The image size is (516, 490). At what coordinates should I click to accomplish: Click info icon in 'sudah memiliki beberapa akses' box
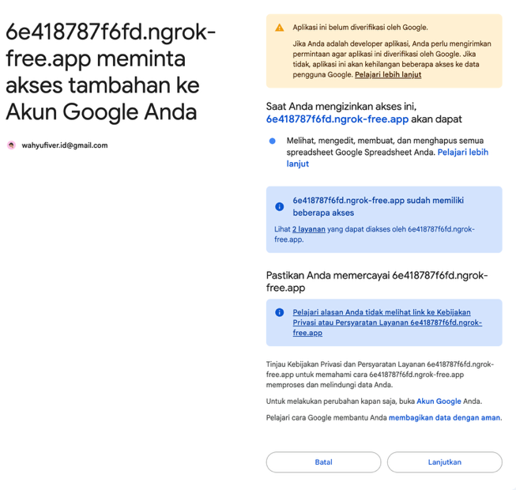[x=280, y=206]
